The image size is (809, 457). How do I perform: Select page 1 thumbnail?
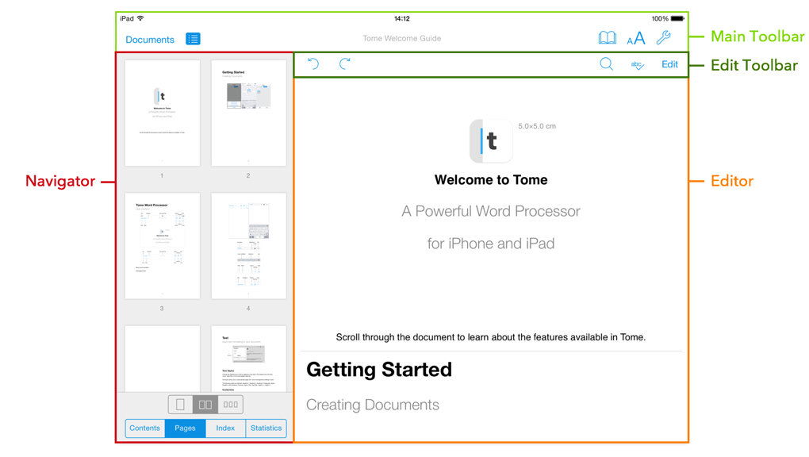162,113
